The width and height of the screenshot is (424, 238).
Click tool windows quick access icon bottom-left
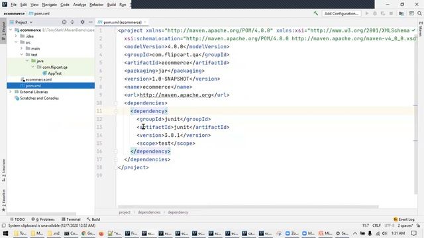point(3,225)
